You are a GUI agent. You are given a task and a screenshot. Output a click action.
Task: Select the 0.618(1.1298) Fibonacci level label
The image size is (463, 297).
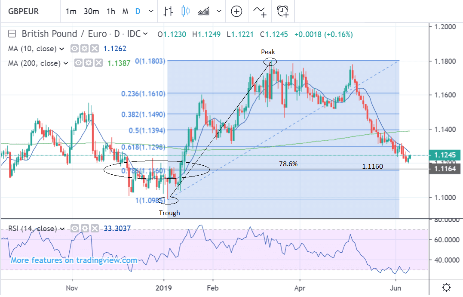point(144,147)
